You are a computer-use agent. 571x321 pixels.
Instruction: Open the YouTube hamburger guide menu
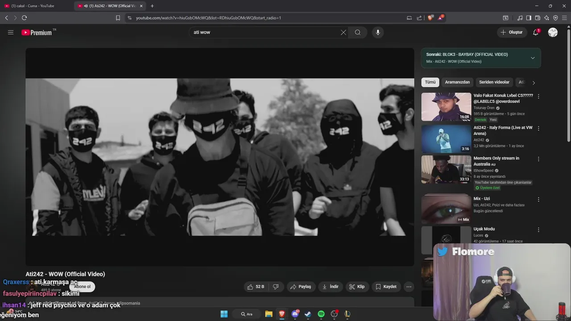click(11, 32)
